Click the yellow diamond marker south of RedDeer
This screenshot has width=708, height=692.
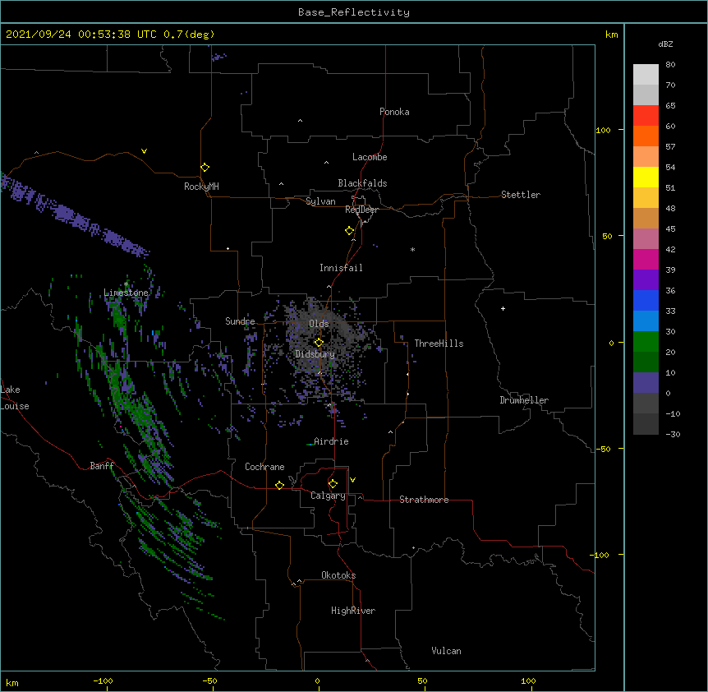(349, 231)
